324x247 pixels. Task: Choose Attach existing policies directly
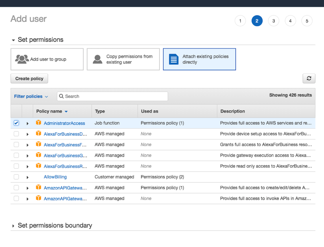point(199,59)
